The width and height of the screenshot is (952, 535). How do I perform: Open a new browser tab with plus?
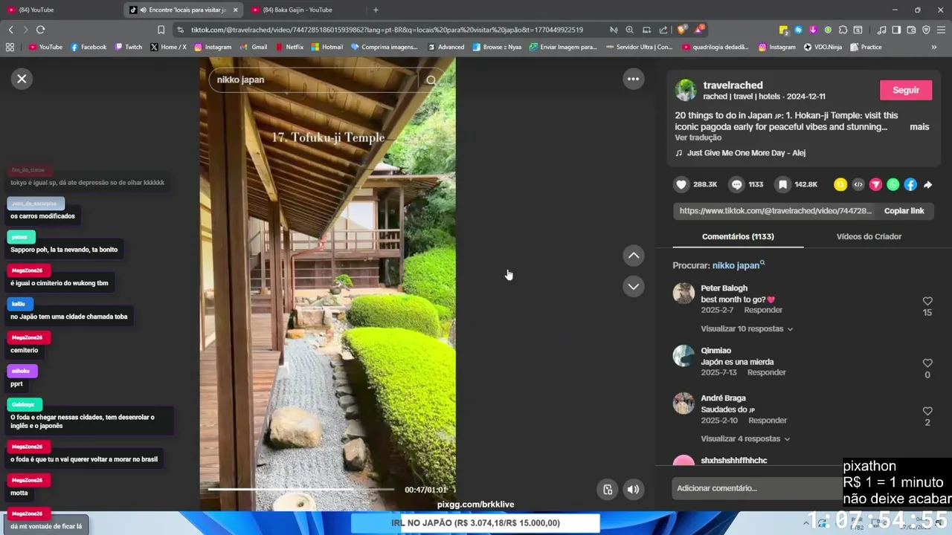coord(376,10)
